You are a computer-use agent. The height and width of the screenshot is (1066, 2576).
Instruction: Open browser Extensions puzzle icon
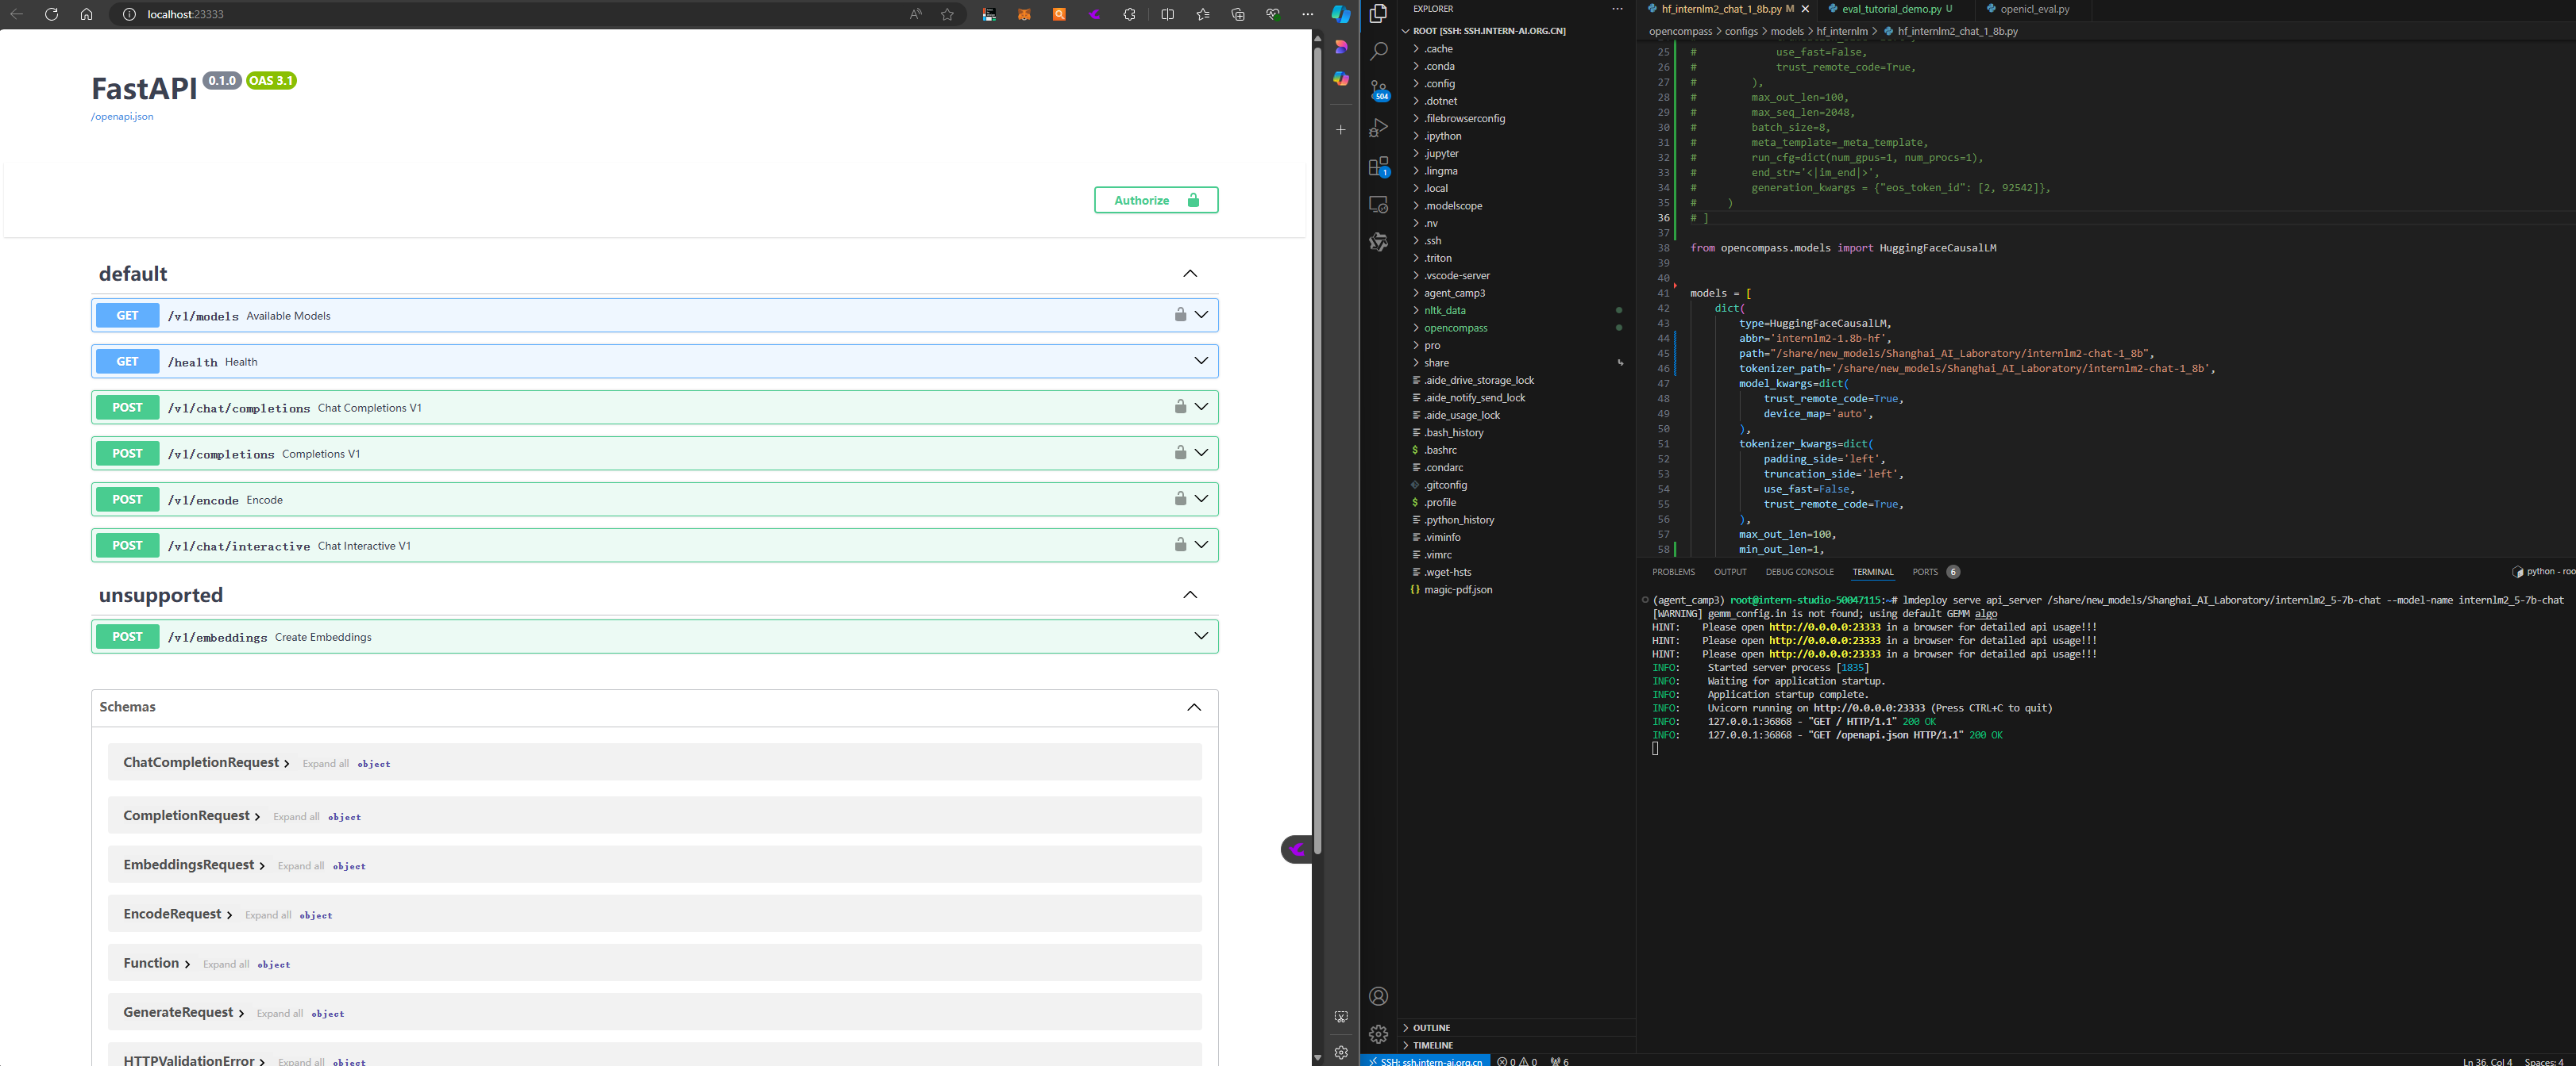[1130, 14]
